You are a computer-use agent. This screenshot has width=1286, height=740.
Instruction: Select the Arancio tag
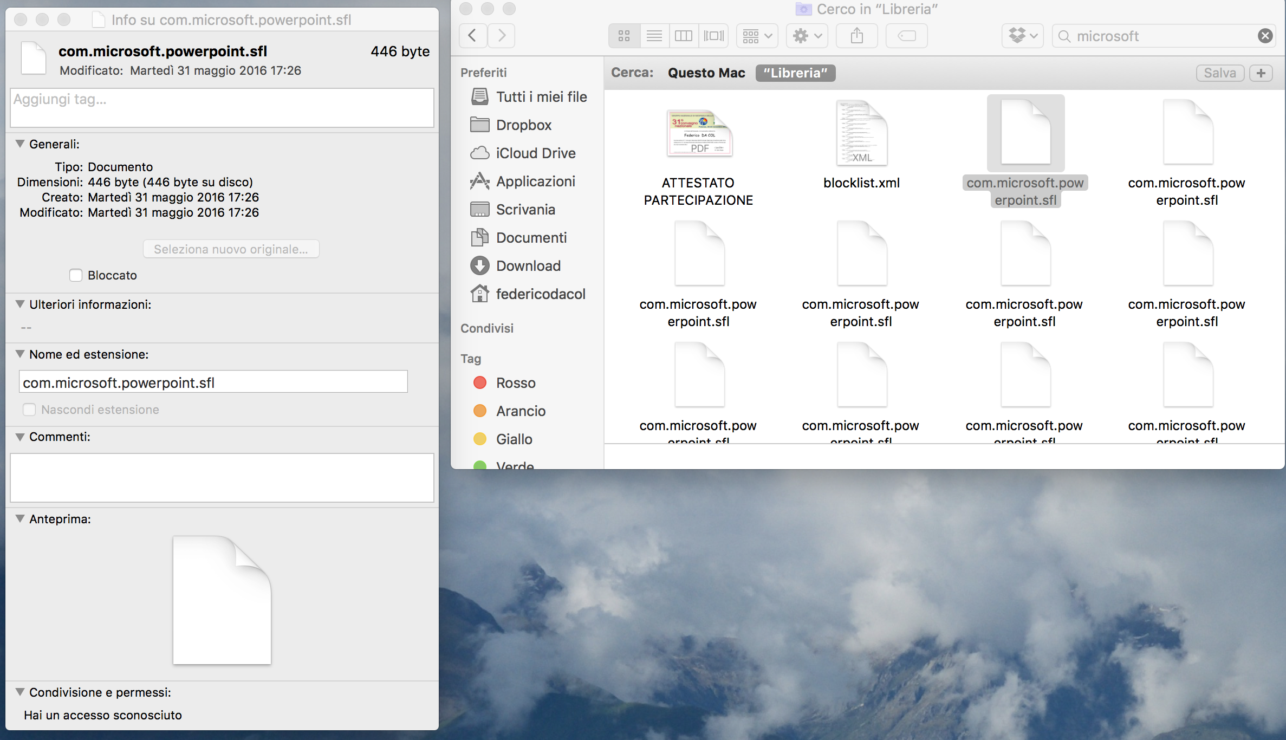tap(509, 411)
